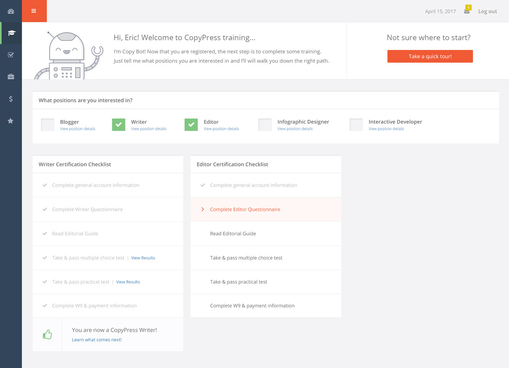
Task: Click the green thumbs-up icon
Action: (47, 334)
